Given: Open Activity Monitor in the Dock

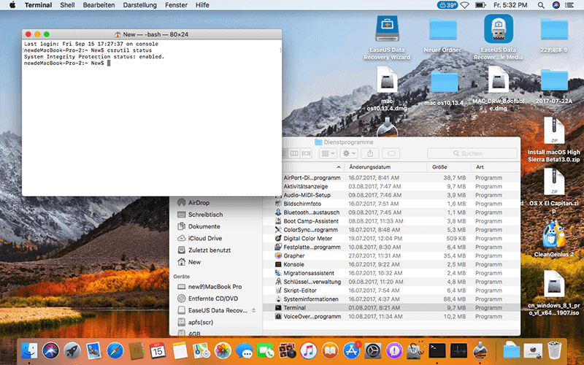Looking at the screenshot, I should click(x=458, y=350).
